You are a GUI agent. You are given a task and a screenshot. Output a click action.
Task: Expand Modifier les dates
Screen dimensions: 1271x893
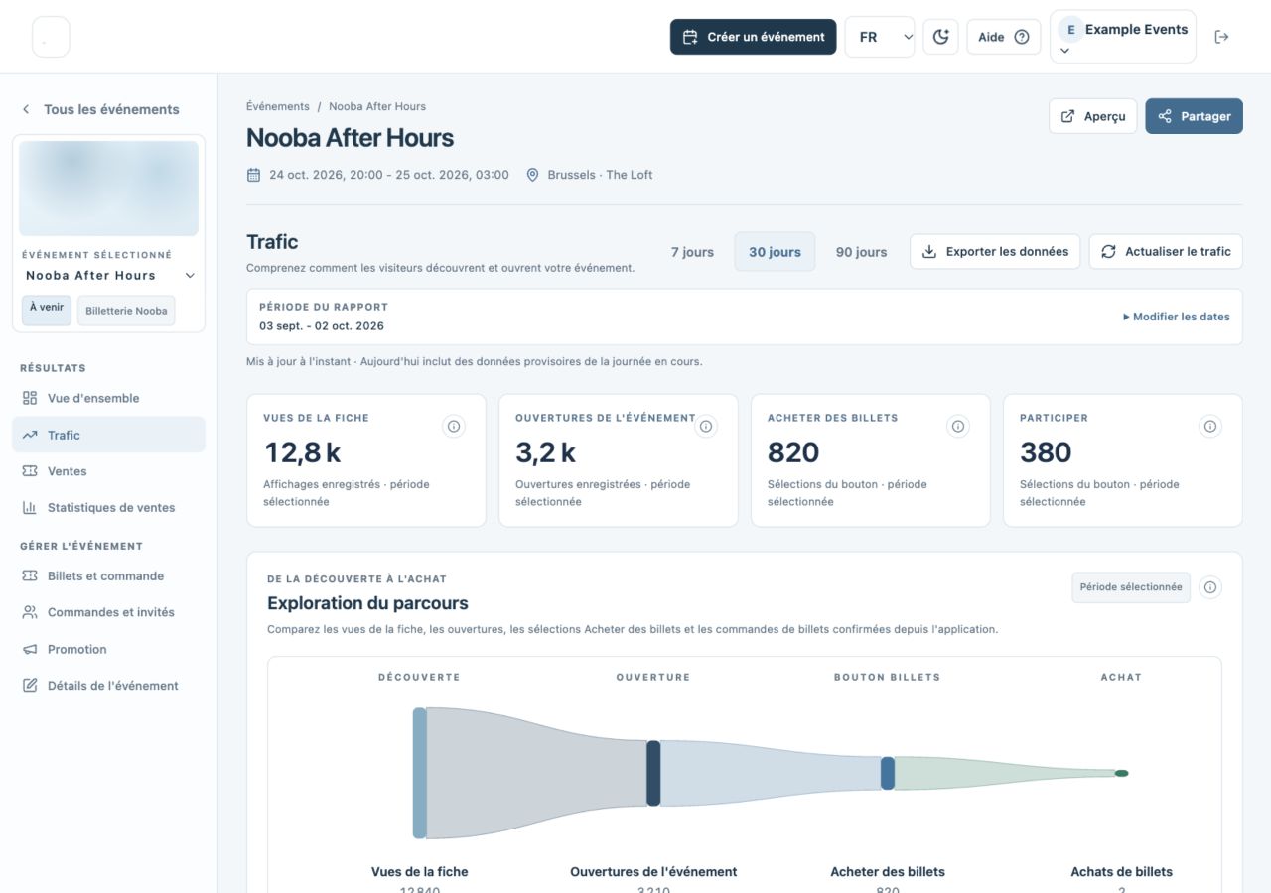point(1176,317)
